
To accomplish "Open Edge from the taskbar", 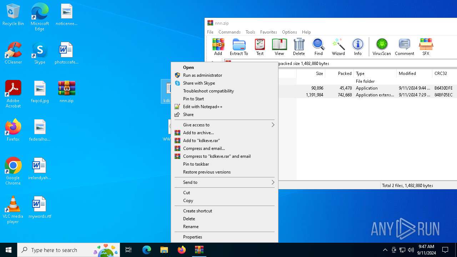I will tap(147, 250).
